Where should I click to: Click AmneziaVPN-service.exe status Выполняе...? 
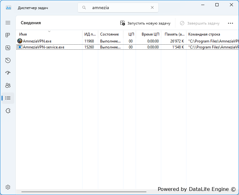110,47
